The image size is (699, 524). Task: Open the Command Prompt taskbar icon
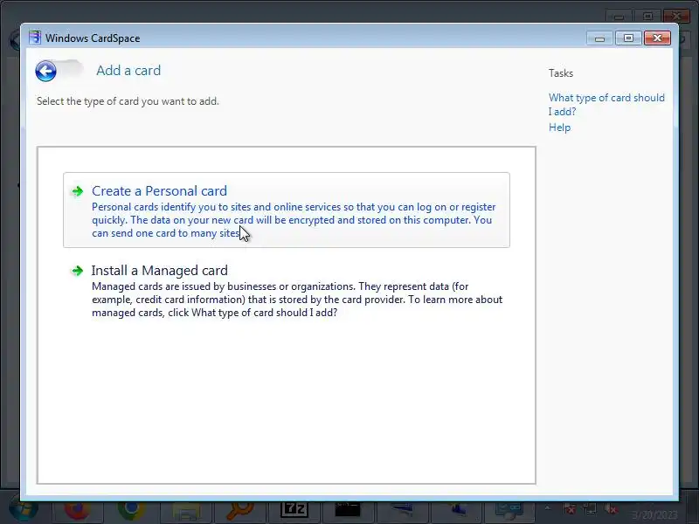(x=348, y=509)
